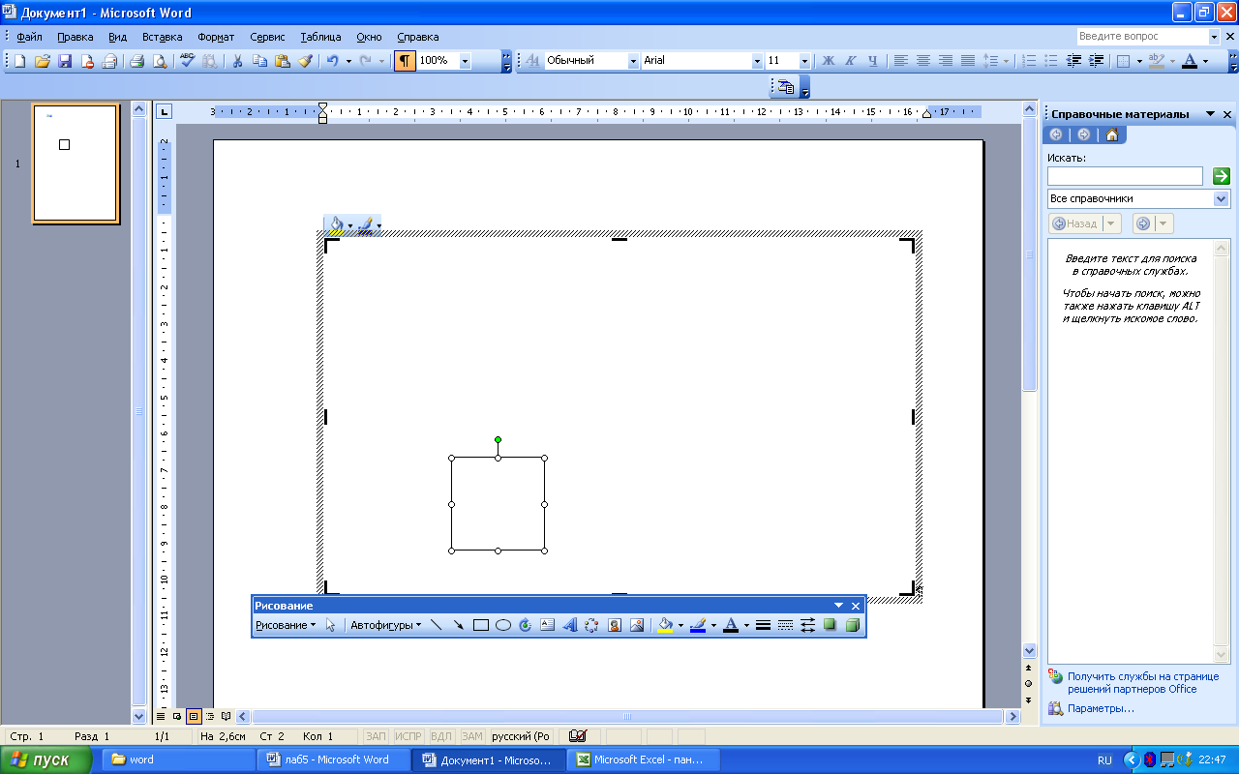Screen dimensions: 1239x774
Task: Open the Сервис menu
Action: (267, 37)
